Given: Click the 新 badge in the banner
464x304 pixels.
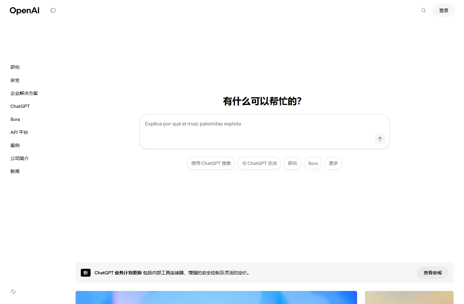Looking at the screenshot, I should click(86, 273).
